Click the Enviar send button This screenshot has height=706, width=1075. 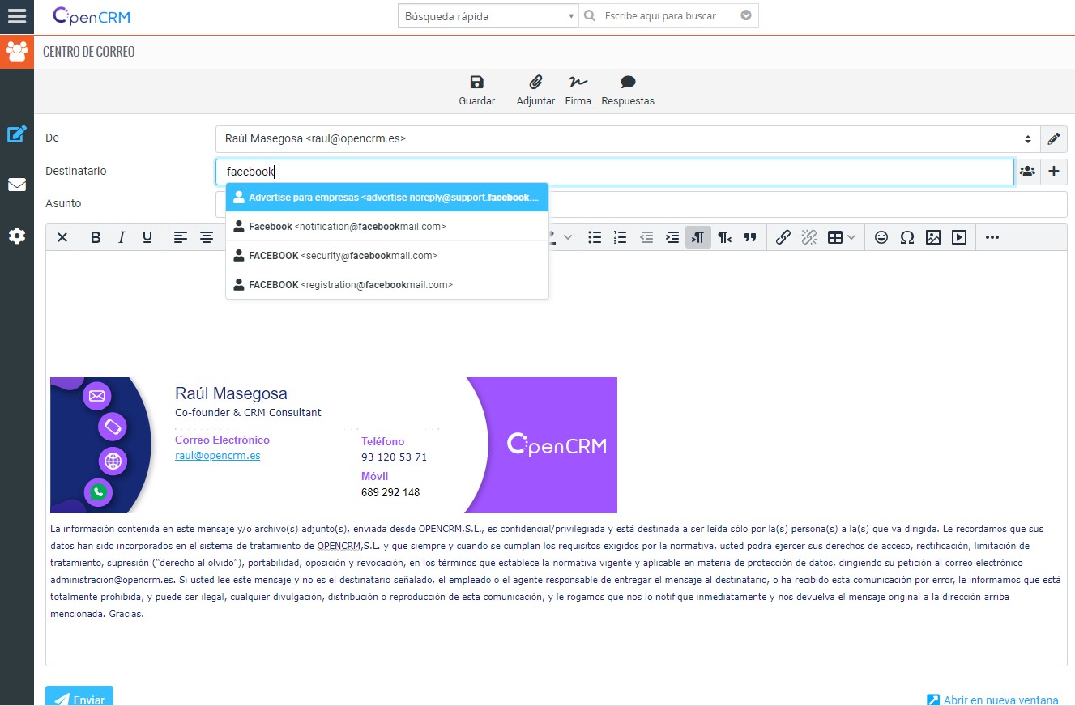pyautogui.click(x=79, y=696)
